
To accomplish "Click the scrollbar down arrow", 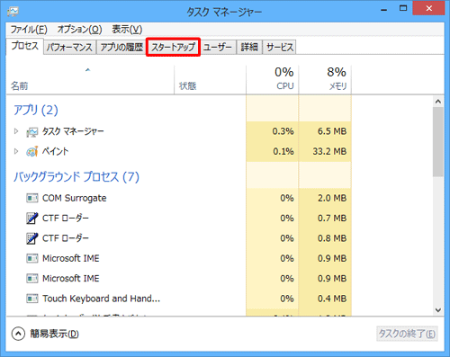I will pyautogui.click(x=438, y=309).
